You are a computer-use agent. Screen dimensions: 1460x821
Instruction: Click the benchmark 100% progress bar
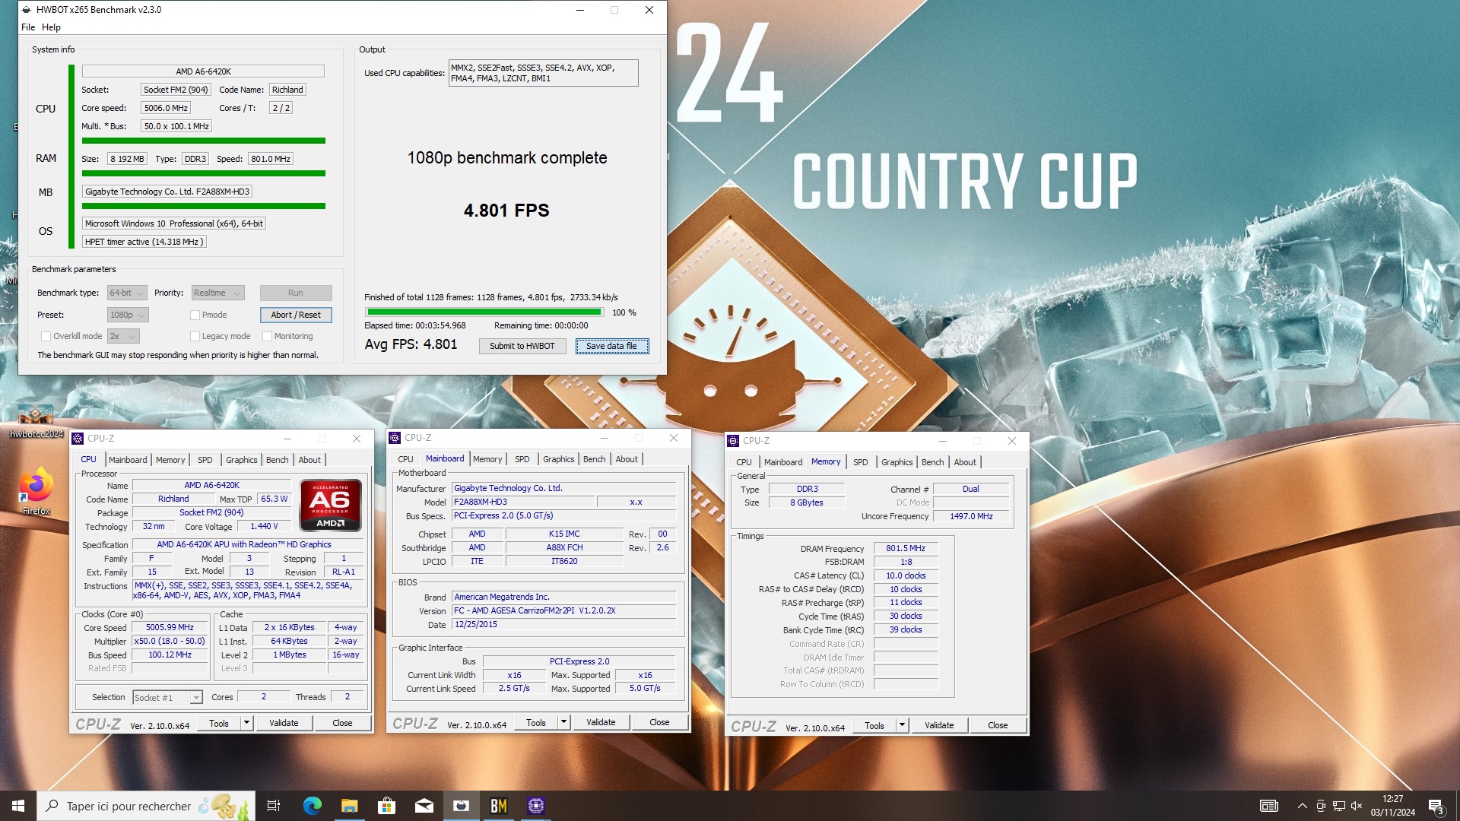pos(484,312)
